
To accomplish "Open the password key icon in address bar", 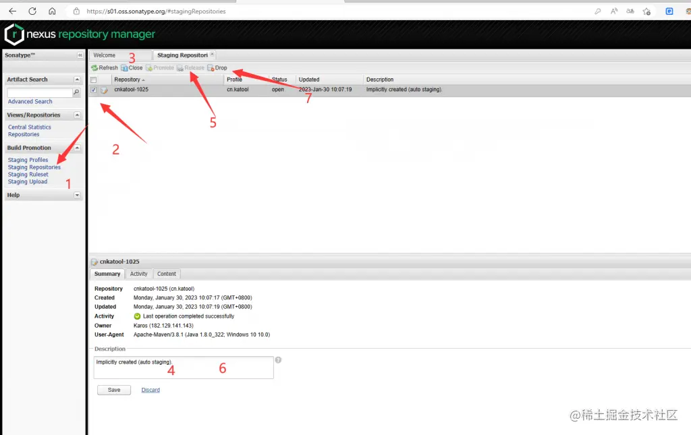I will click(598, 11).
